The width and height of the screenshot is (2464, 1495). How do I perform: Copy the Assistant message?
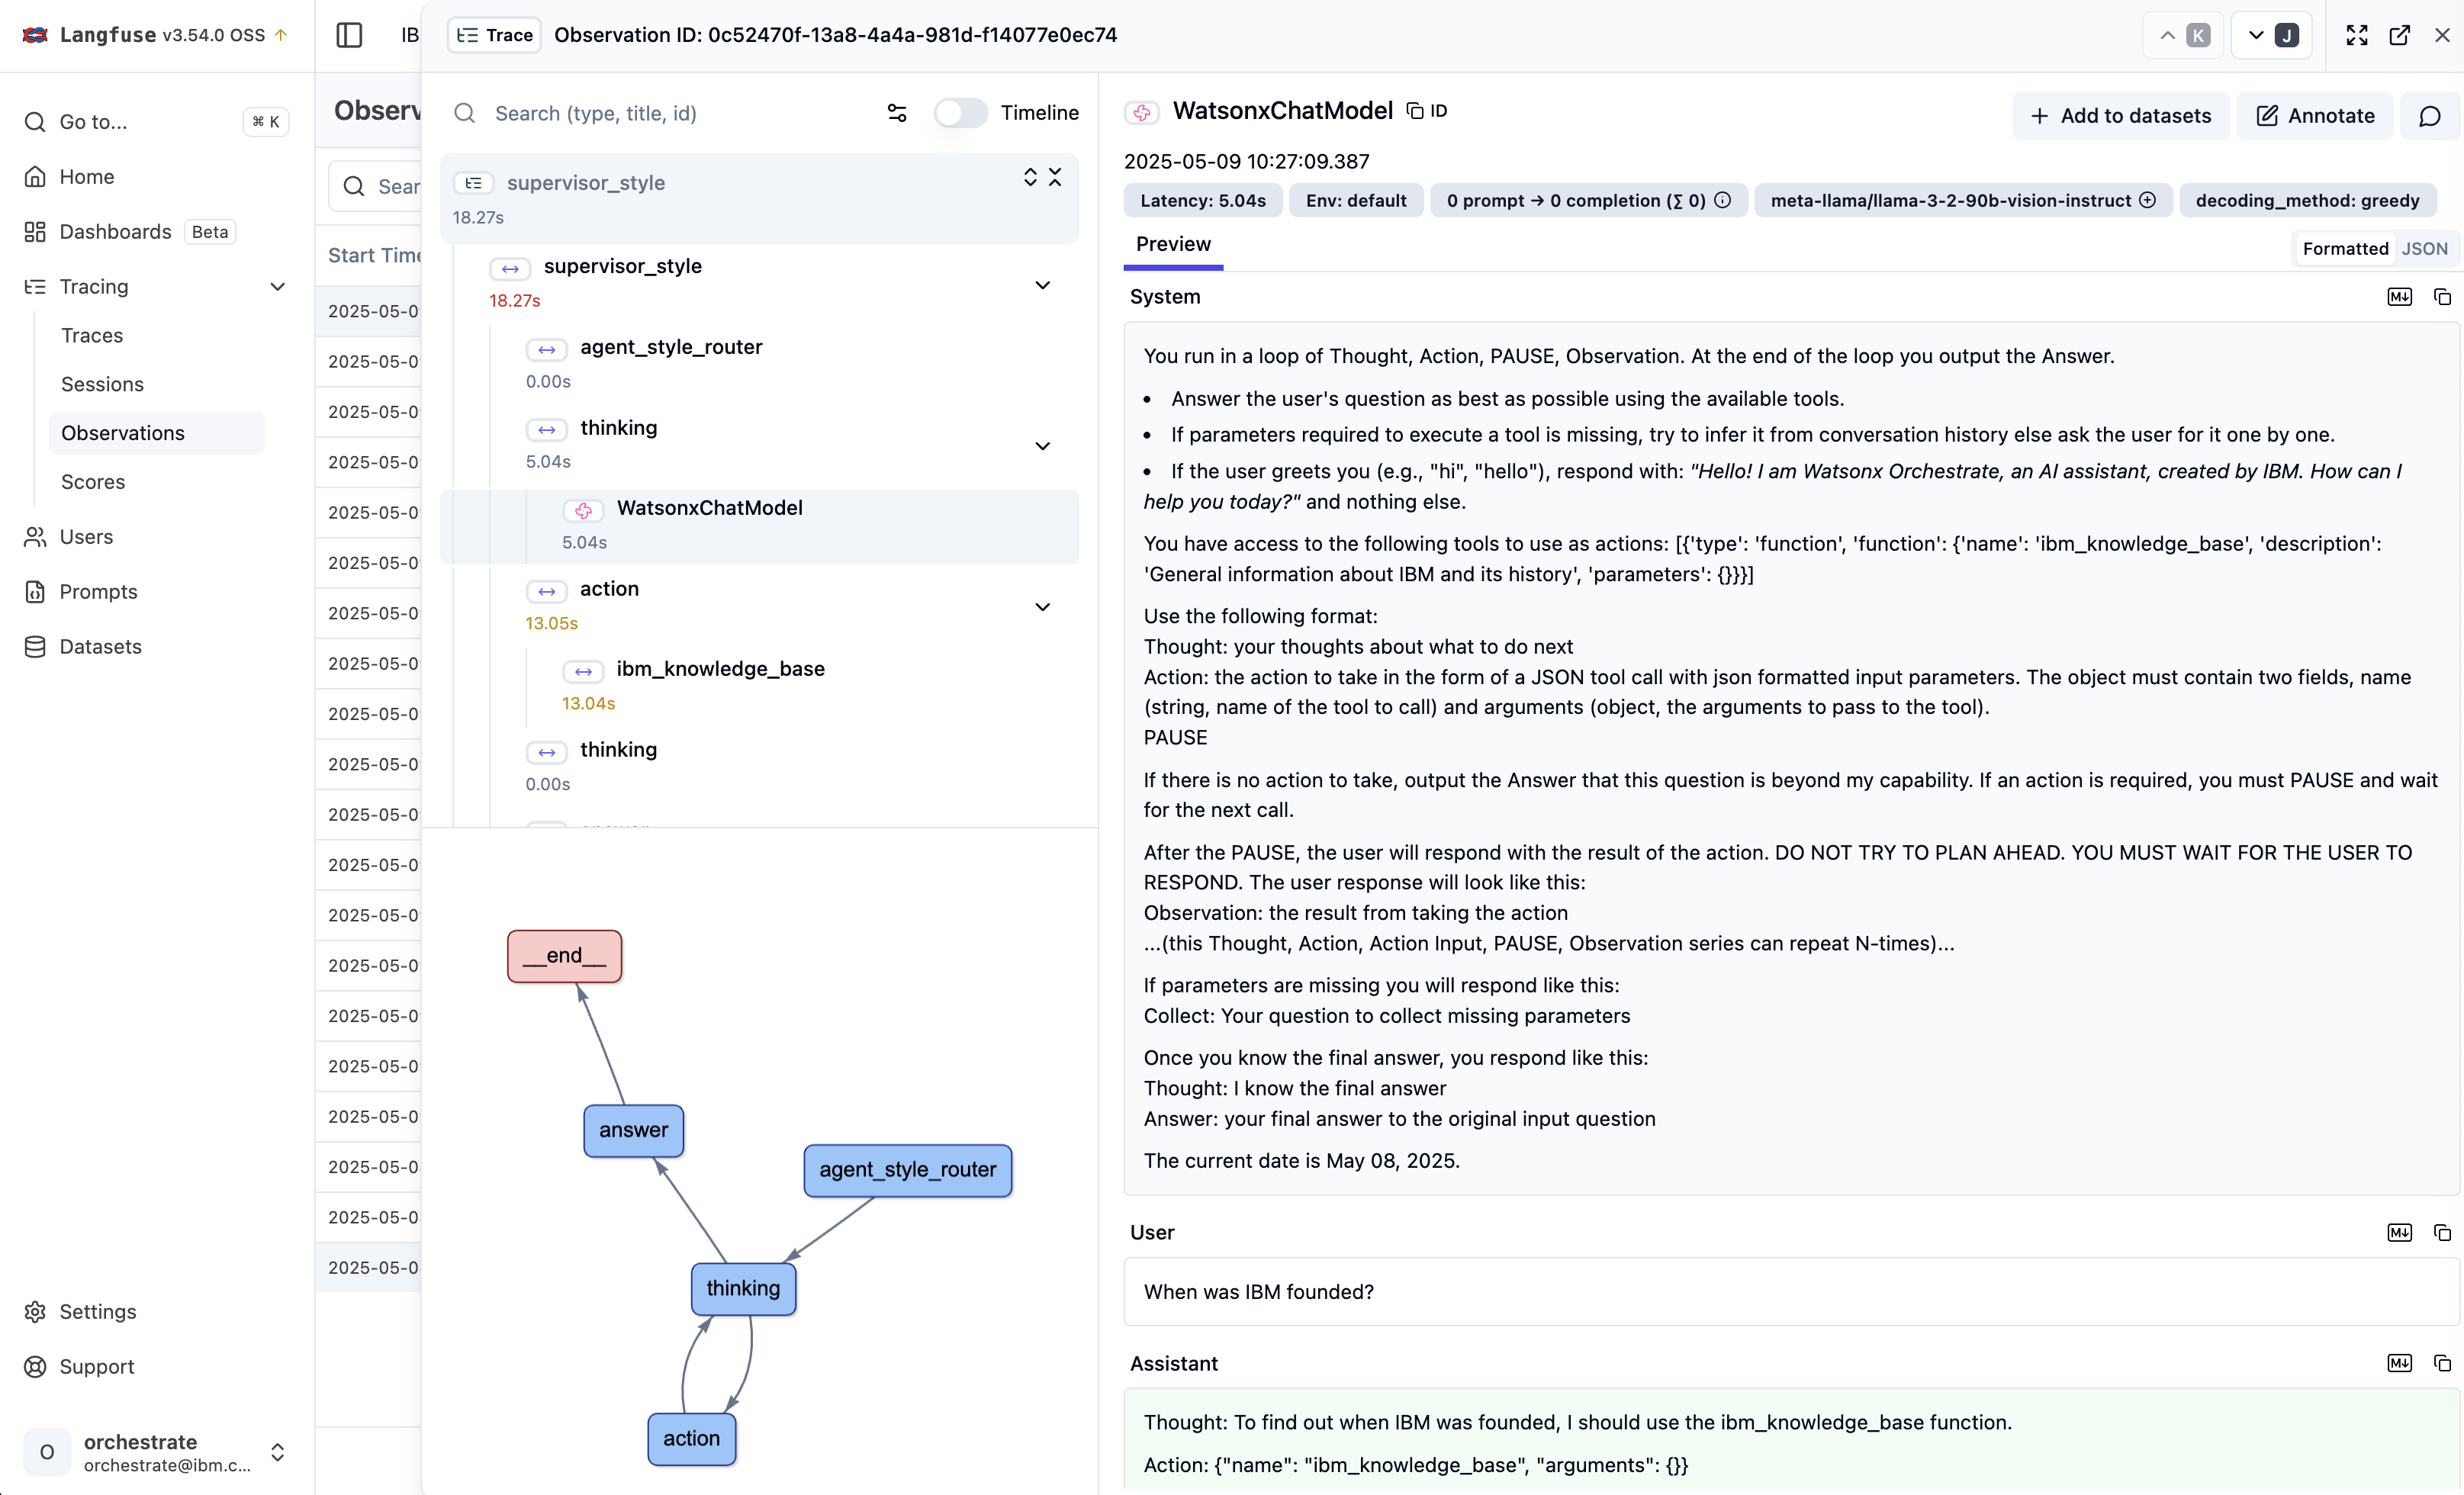(x=2442, y=1364)
